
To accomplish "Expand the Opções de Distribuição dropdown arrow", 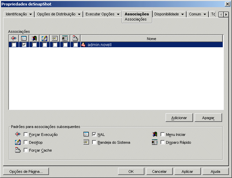I will pyautogui.click(x=79, y=14).
